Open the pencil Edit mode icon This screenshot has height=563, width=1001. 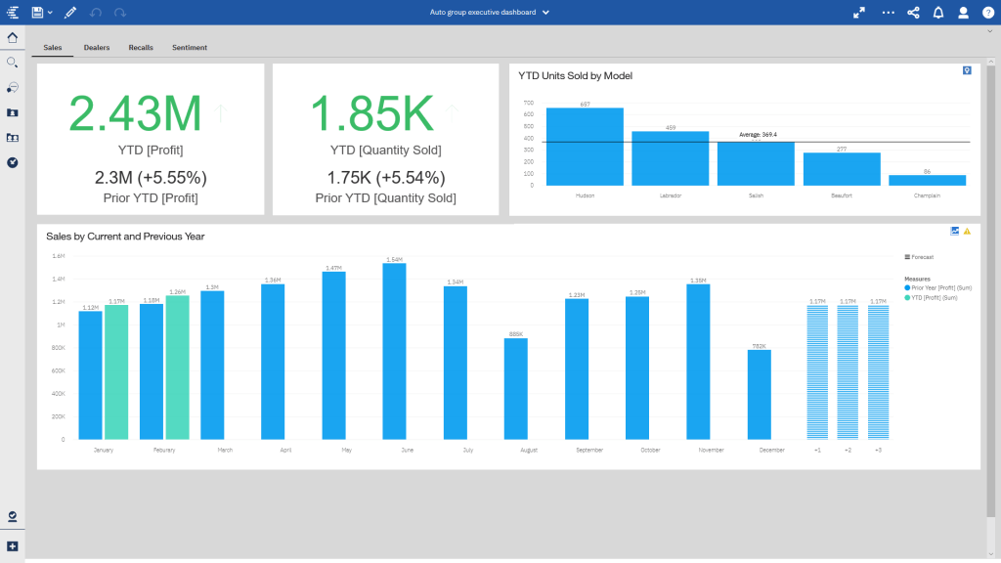69,12
